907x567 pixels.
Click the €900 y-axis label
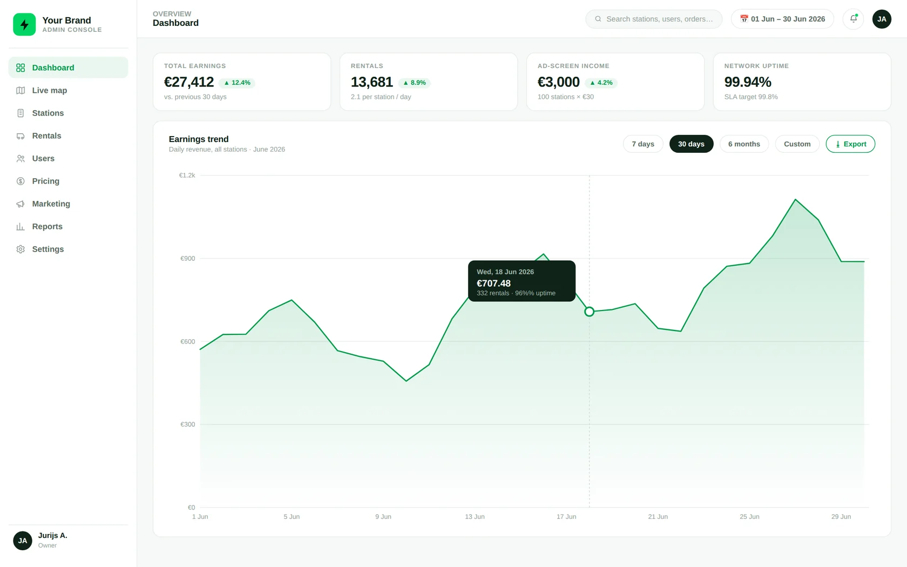point(187,259)
